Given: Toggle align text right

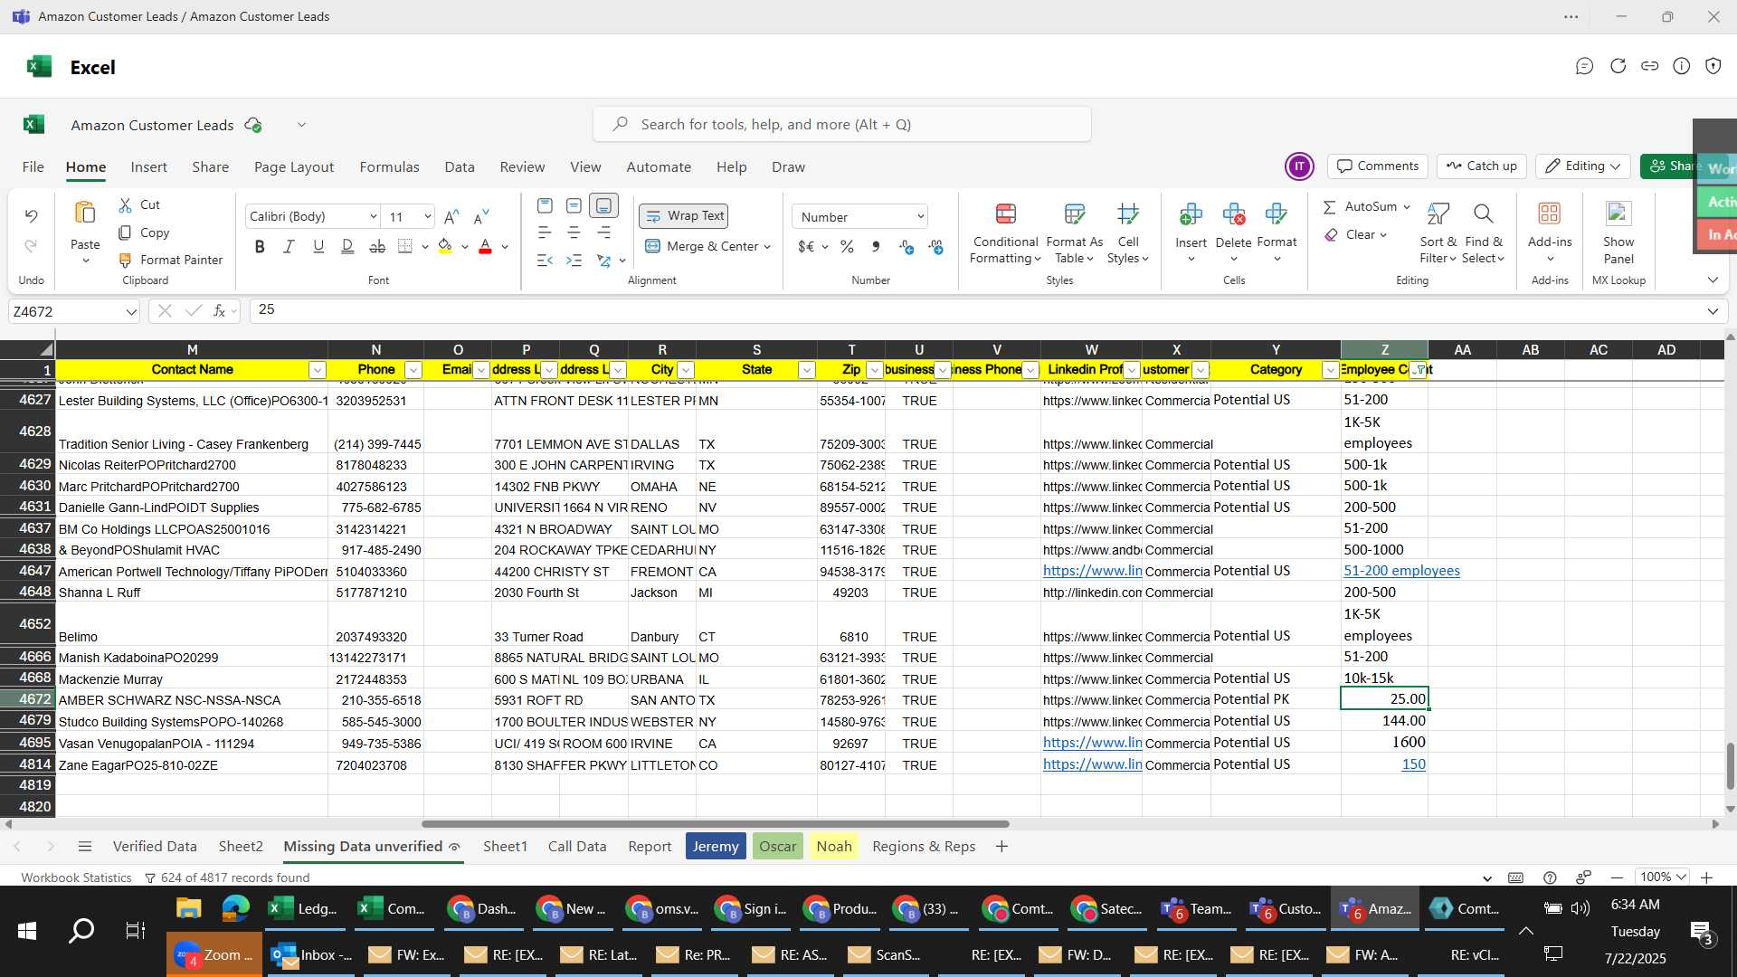Looking at the screenshot, I should [x=603, y=232].
